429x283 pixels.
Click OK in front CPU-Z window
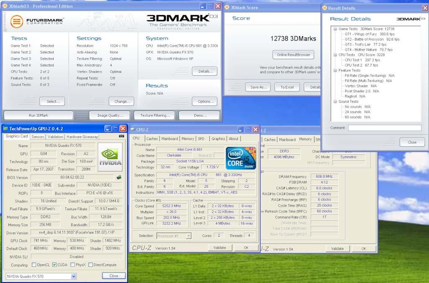pos(246,248)
